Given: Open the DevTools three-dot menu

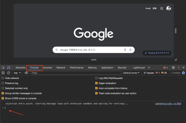Looking at the screenshot, I should (179, 68).
